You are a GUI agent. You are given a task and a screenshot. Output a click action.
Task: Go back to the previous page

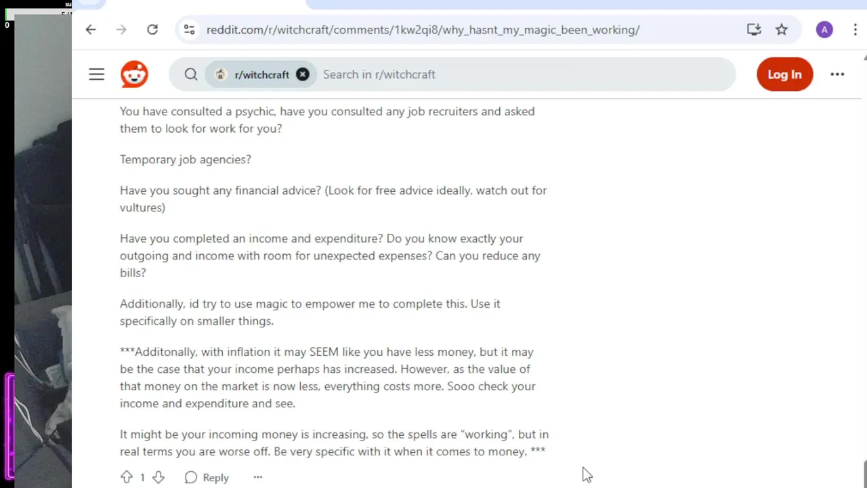91,30
